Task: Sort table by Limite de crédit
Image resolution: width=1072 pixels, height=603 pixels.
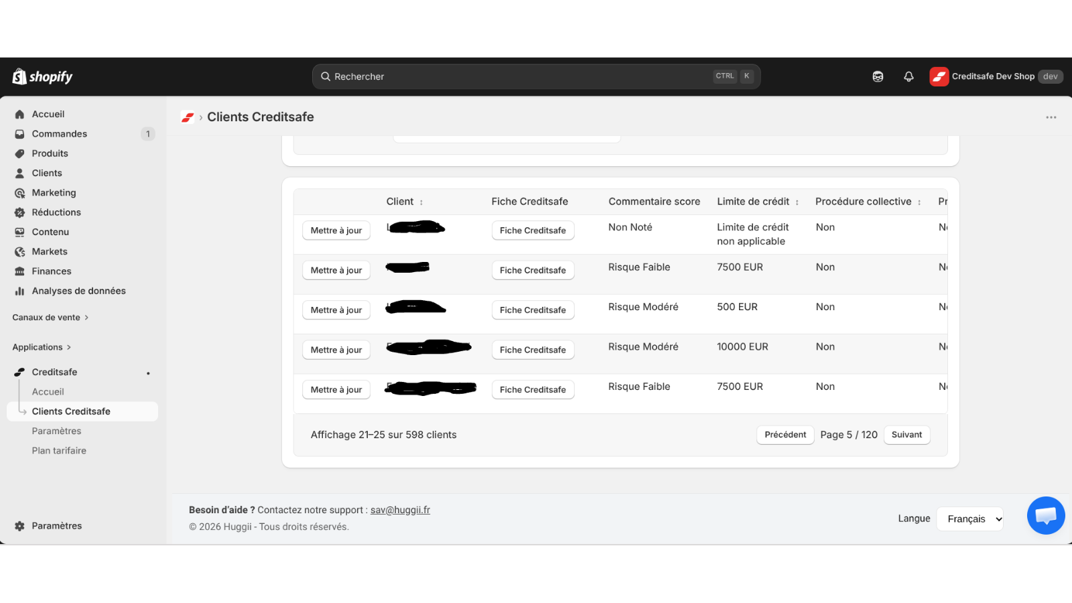Action: click(x=797, y=202)
